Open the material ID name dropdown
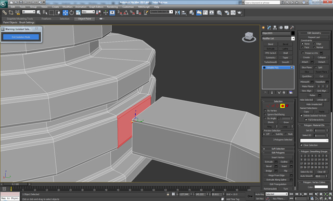 pos(314,140)
